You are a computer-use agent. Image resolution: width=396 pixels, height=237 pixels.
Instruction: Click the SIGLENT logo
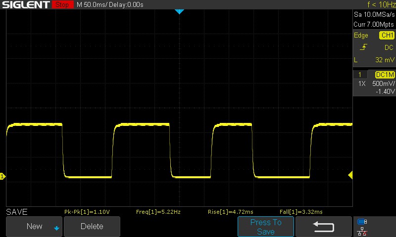(26, 4)
